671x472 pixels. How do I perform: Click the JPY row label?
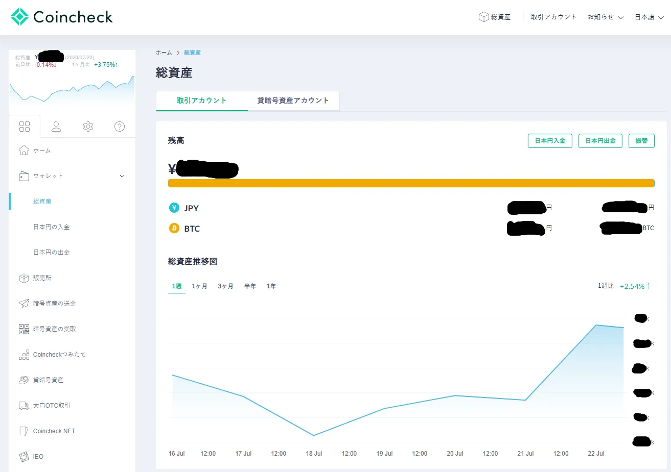192,208
